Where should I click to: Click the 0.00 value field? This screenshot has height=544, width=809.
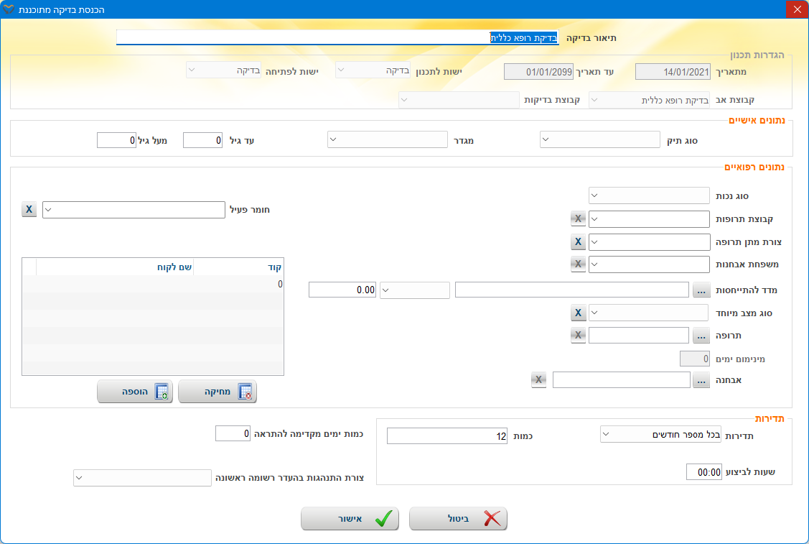point(342,290)
